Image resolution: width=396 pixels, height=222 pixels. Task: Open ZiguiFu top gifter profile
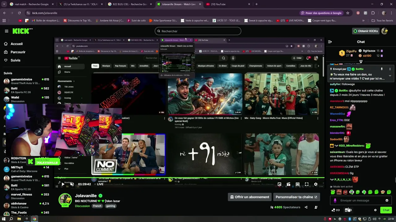point(351,51)
